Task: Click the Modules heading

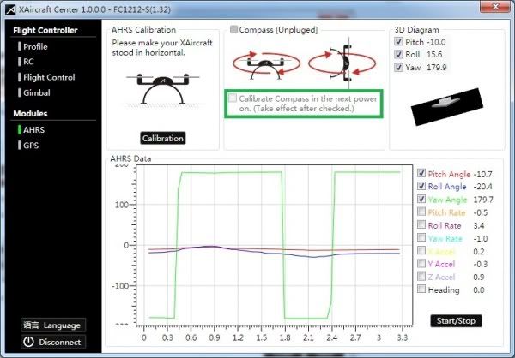Action: pos(30,114)
